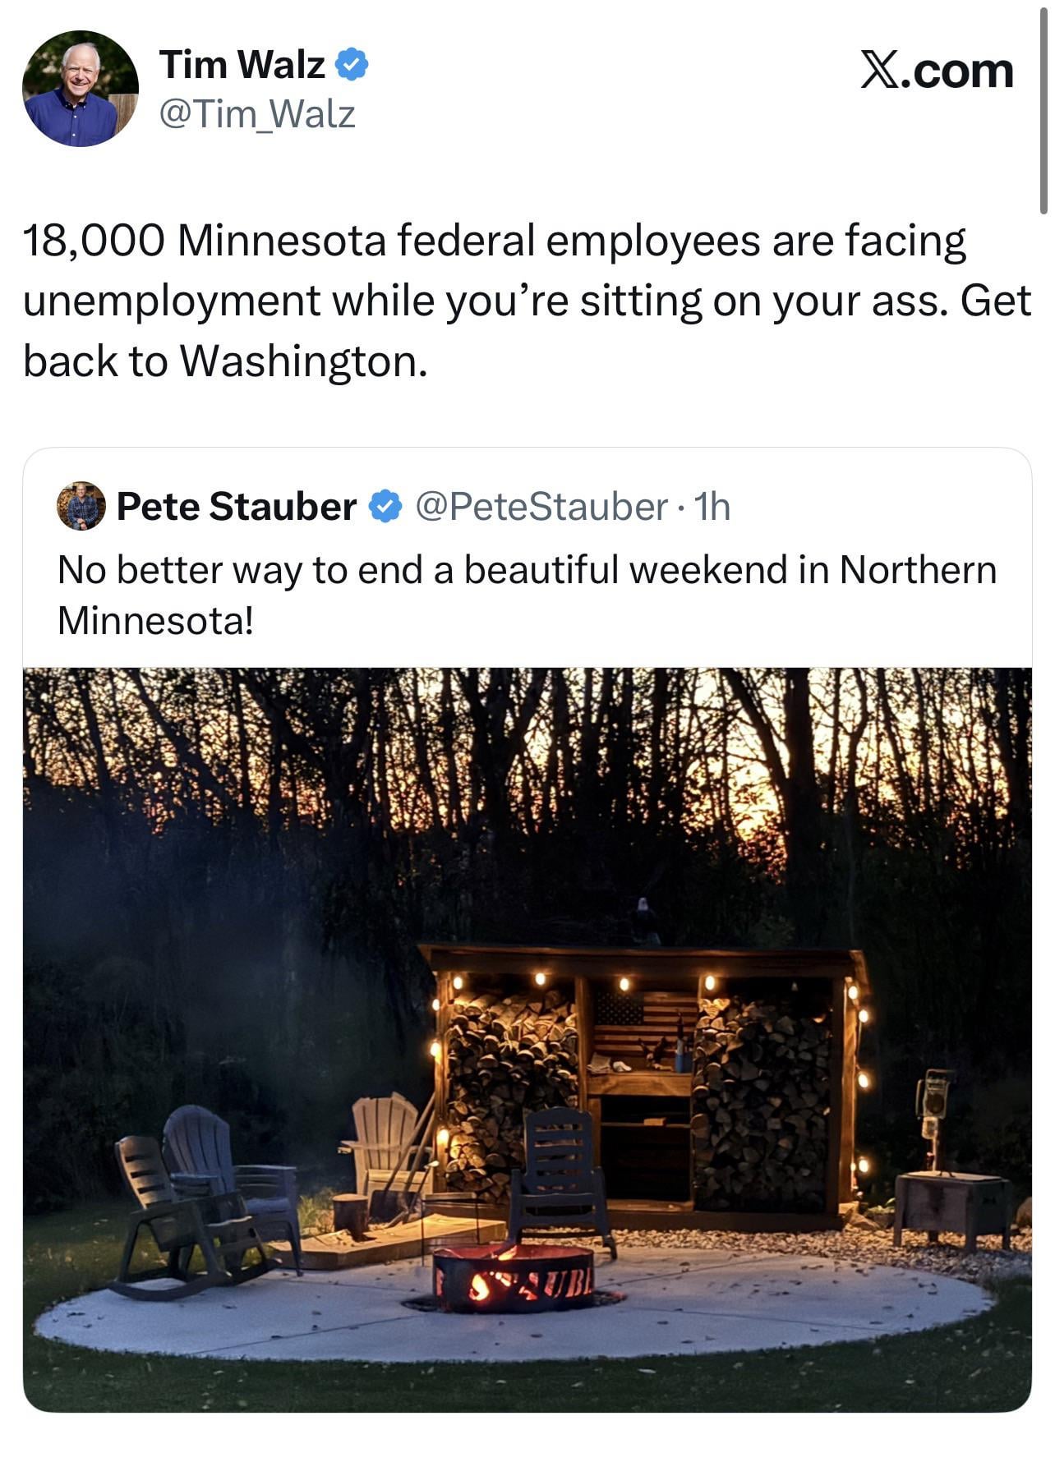Click Pete Stauber's verified checkmark badge

[385, 506]
